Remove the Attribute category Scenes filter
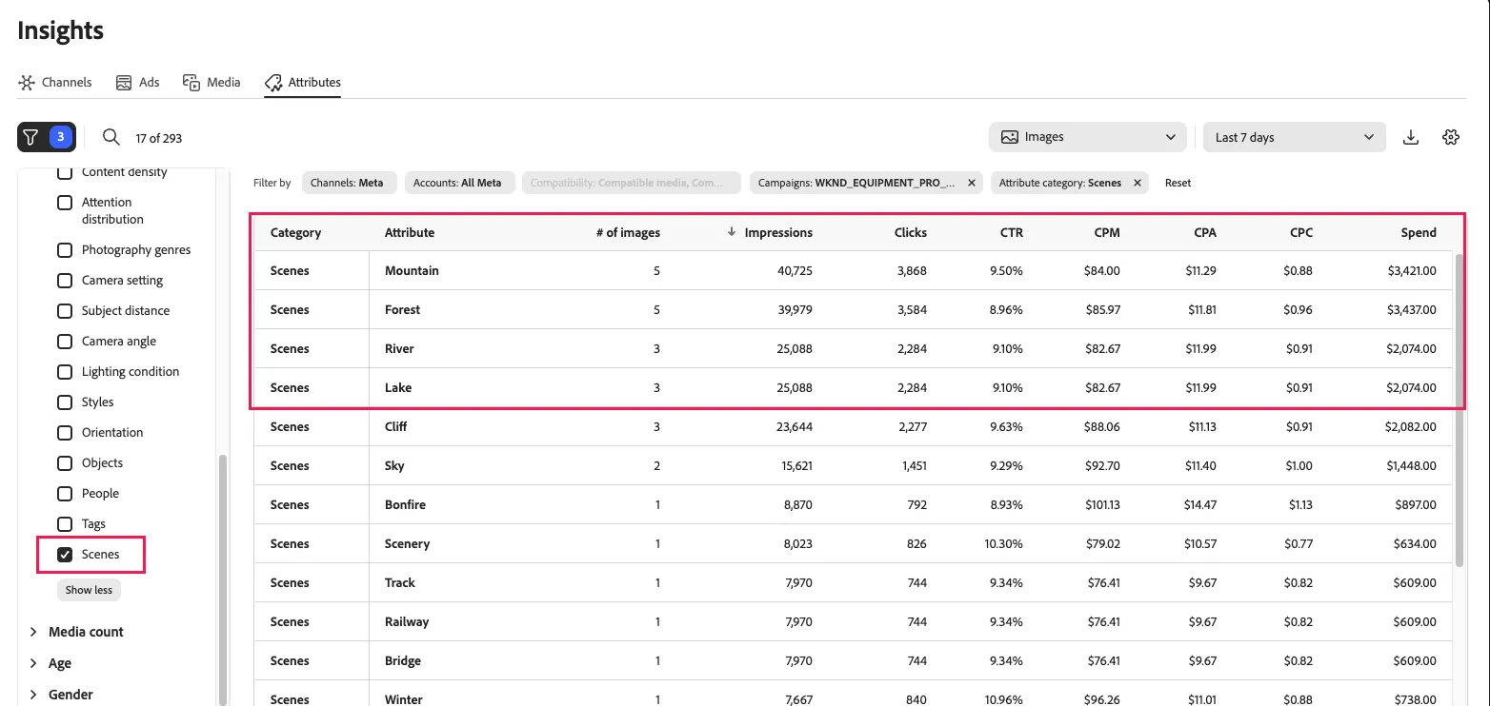1490x706 pixels. click(1138, 183)
